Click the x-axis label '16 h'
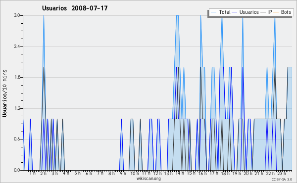Viewport: 297px width, 183px height. 202,173
